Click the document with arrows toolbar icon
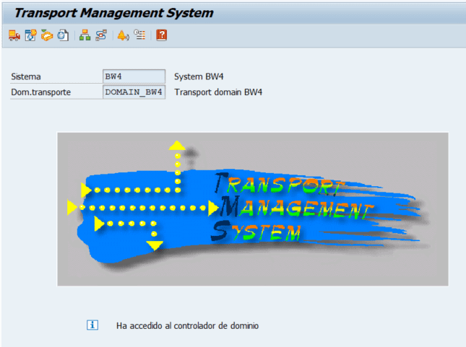466x347 pixels. (x=30, y=35)
